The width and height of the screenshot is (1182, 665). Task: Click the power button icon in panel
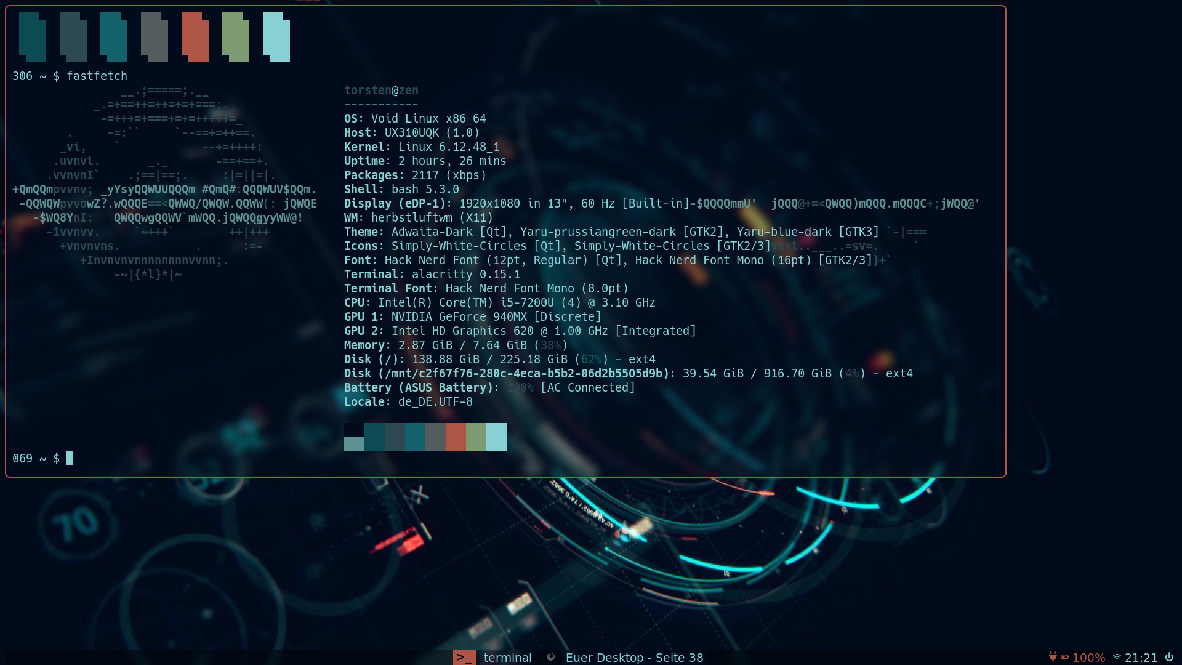1169,657
